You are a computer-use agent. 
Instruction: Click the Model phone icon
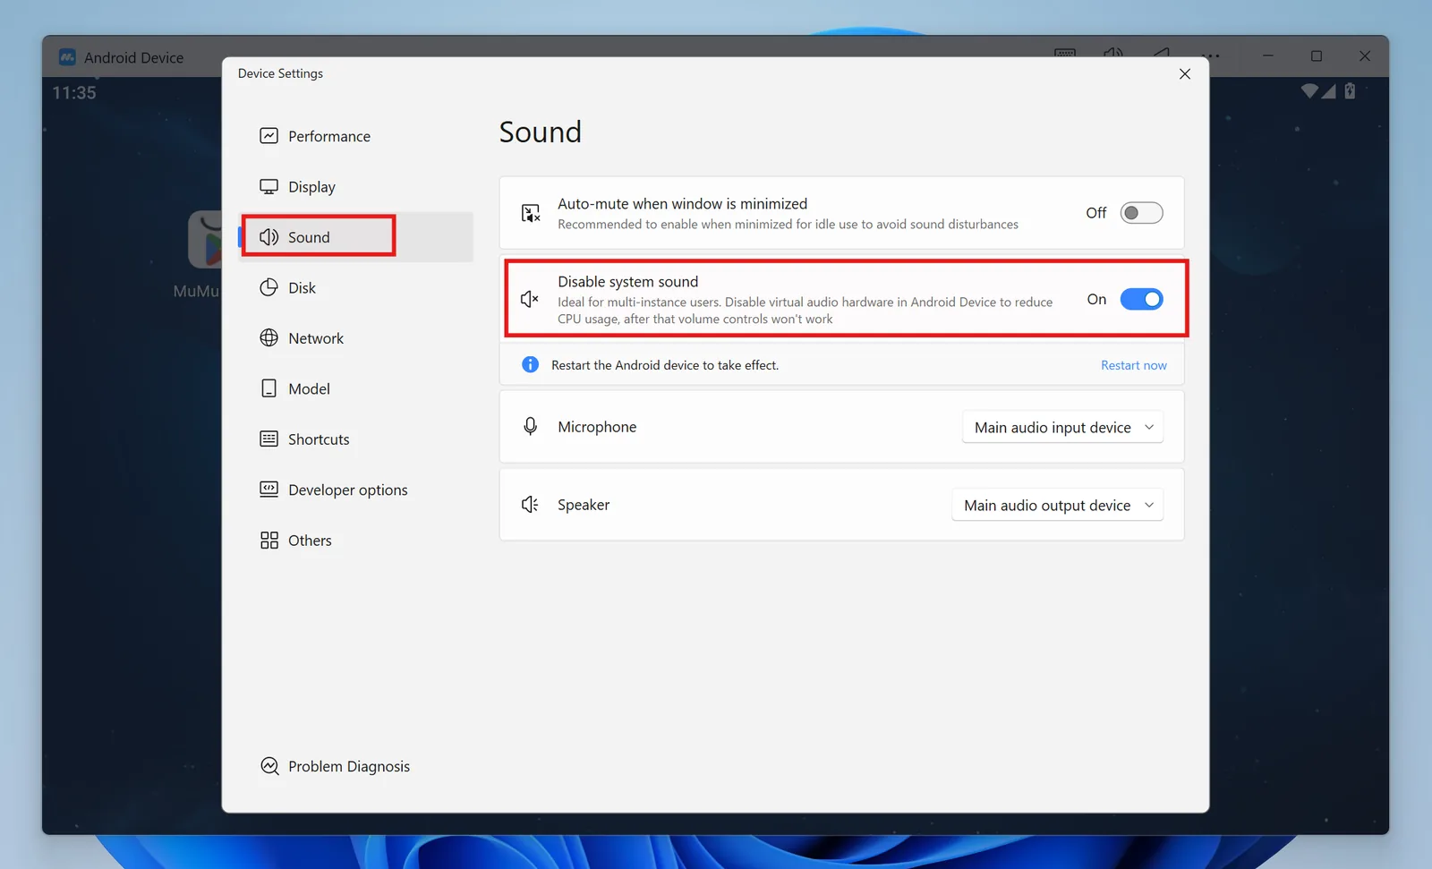pos(268,388)
